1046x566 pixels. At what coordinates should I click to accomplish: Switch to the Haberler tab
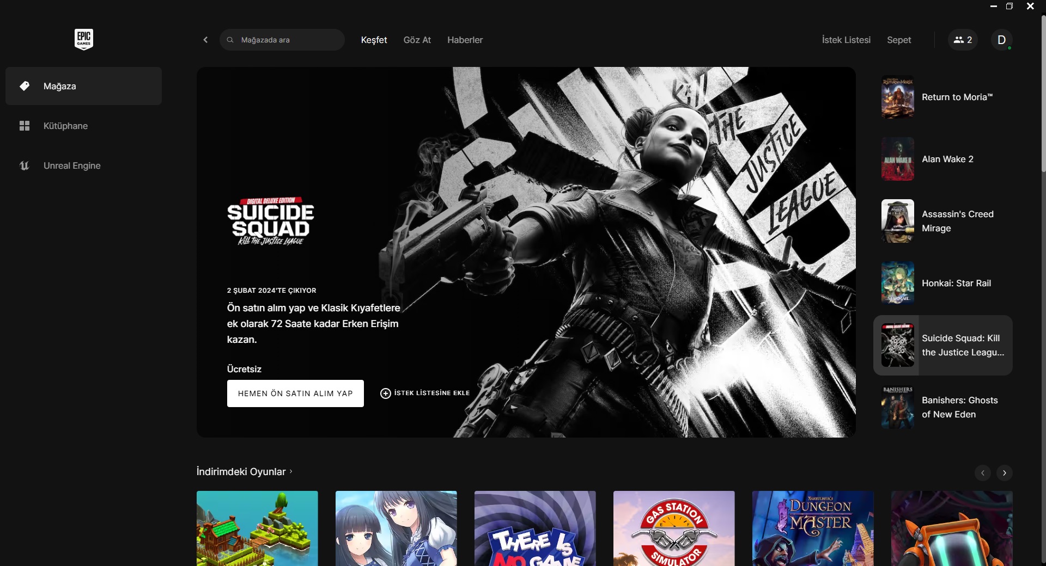pos(465,40)
